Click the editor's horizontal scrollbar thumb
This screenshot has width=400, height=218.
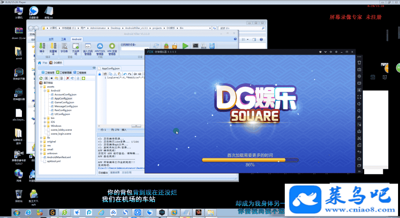point(136,126)
